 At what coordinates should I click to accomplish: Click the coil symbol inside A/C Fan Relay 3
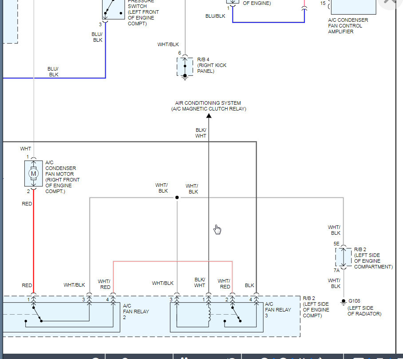point(209,314)
